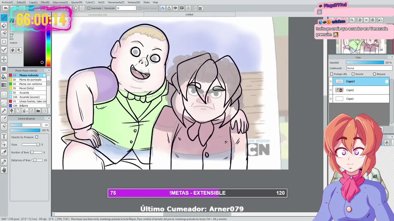This screenshot has height=221, width=394.
Task: Toggle Opacity by Pressure checkbox
Action: 37,137
